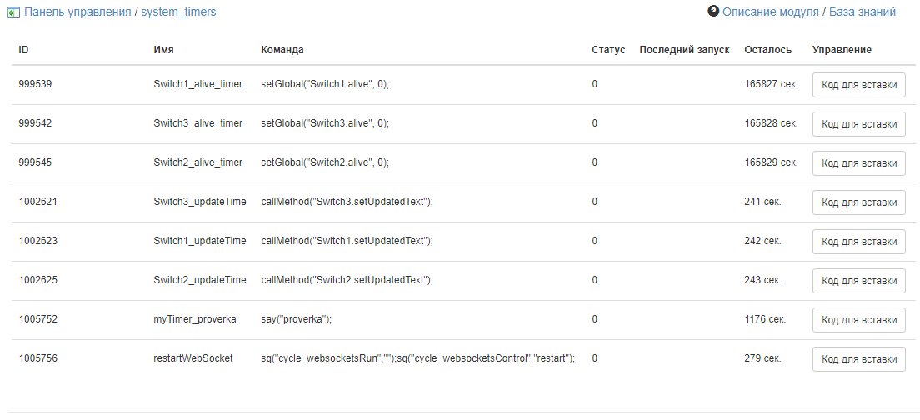Screen dimensions: 920x420
Task: Click the Имя column header
Action: point(163,50)
